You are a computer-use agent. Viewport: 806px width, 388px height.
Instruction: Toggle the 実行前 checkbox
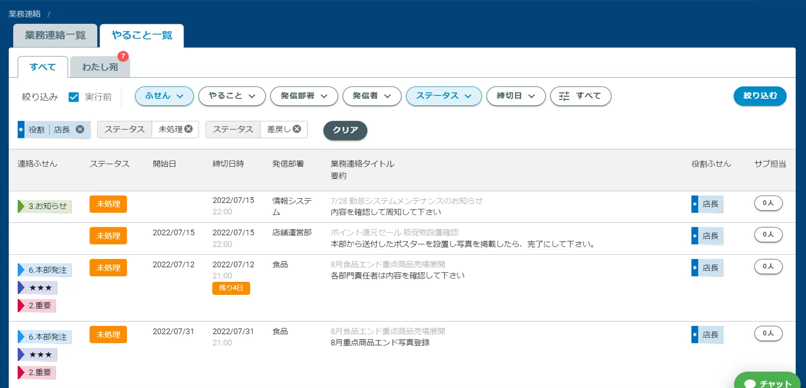point(74,97)
